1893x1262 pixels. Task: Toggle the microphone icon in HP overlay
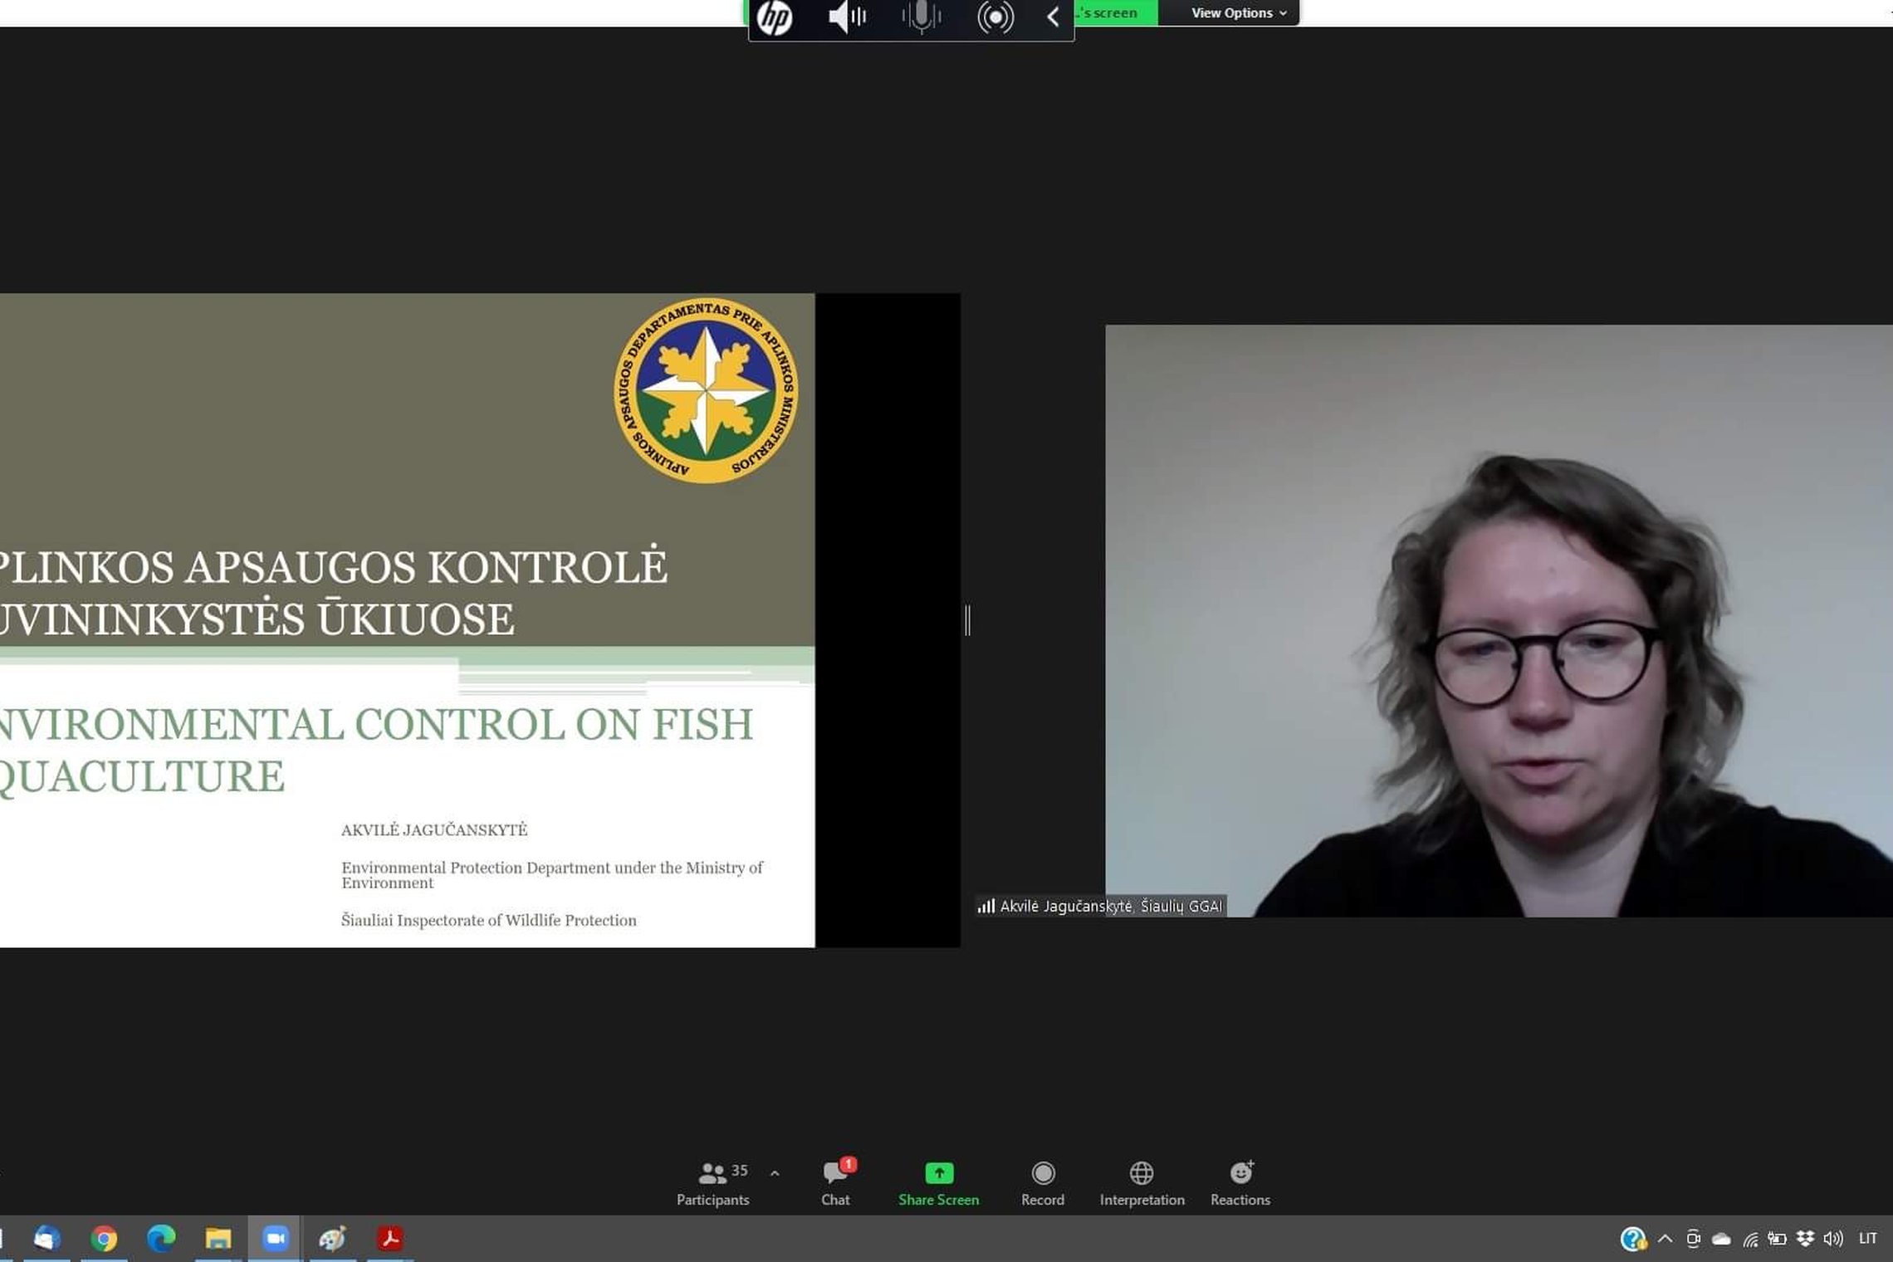click(922, 17)
